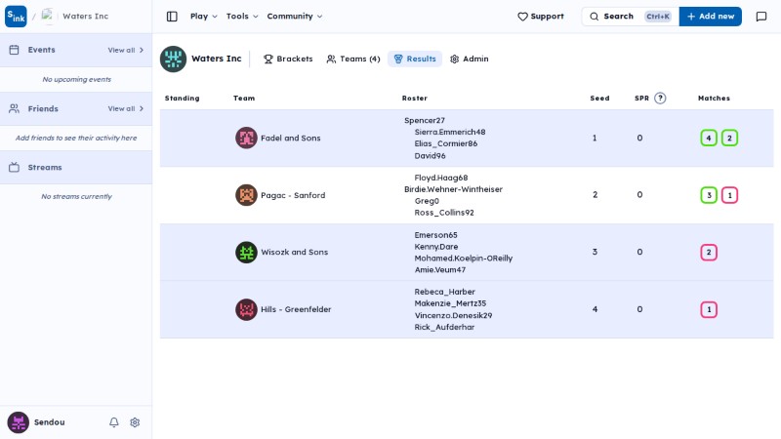Viewport: 781px width, 439px height.
Task: Click roster player Ross_Collins92
Action: pos(444,213)
